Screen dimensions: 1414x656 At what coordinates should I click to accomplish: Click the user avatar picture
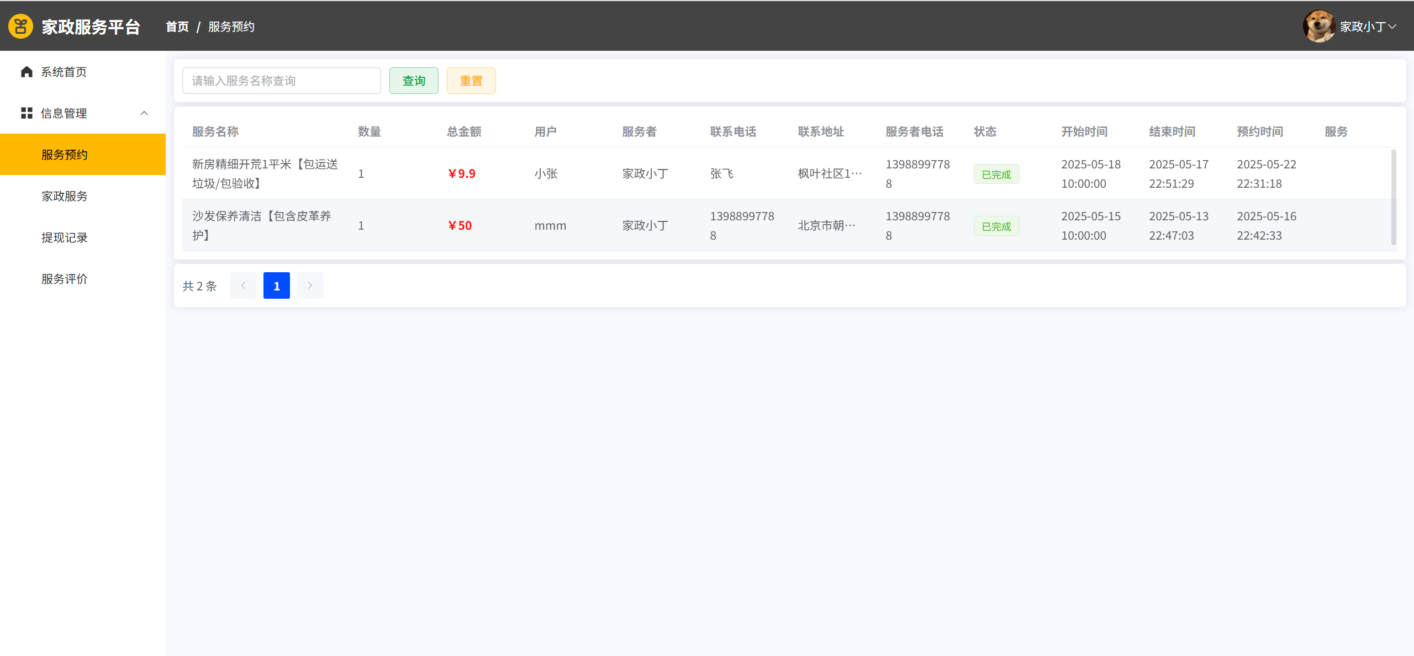coord(1319,26)
